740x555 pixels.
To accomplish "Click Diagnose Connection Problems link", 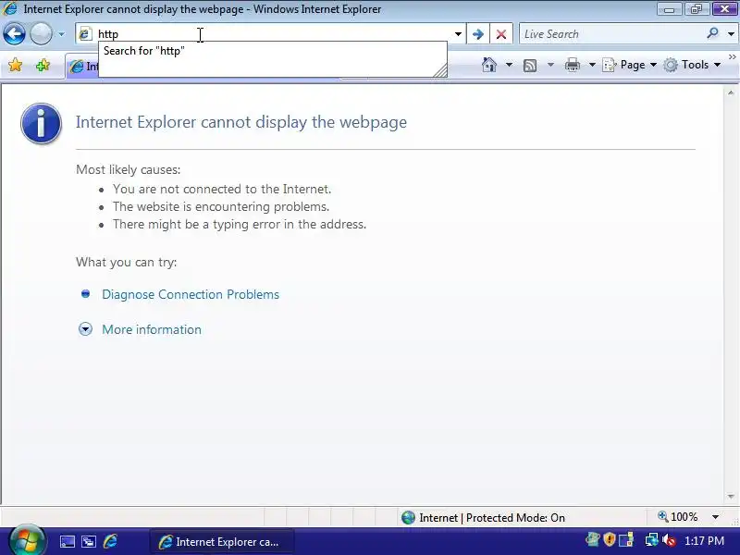I will tap(191, 294).
